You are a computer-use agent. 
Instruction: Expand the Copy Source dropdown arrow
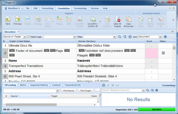53,22
